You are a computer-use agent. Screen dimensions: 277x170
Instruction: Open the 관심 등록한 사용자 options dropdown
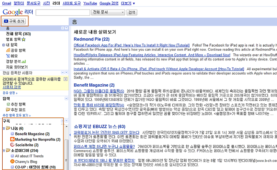(66, 73)
